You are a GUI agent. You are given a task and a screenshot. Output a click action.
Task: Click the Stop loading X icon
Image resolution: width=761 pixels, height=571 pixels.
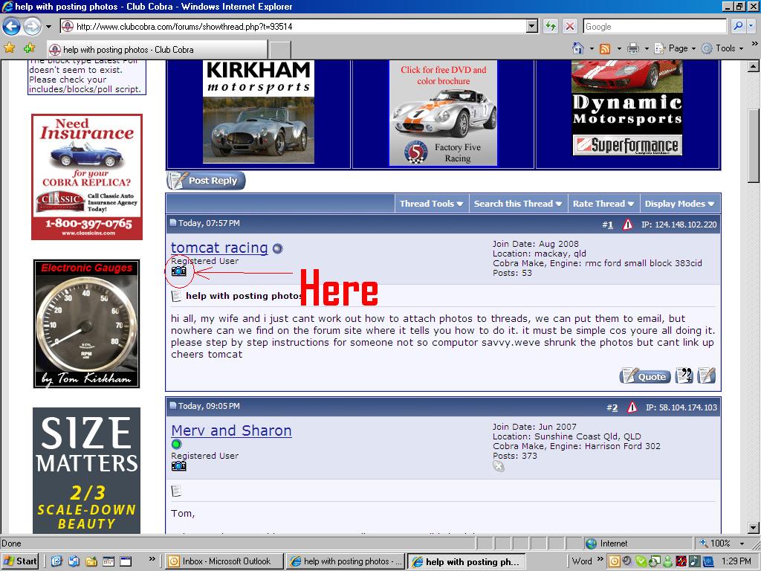pos(570,27)
